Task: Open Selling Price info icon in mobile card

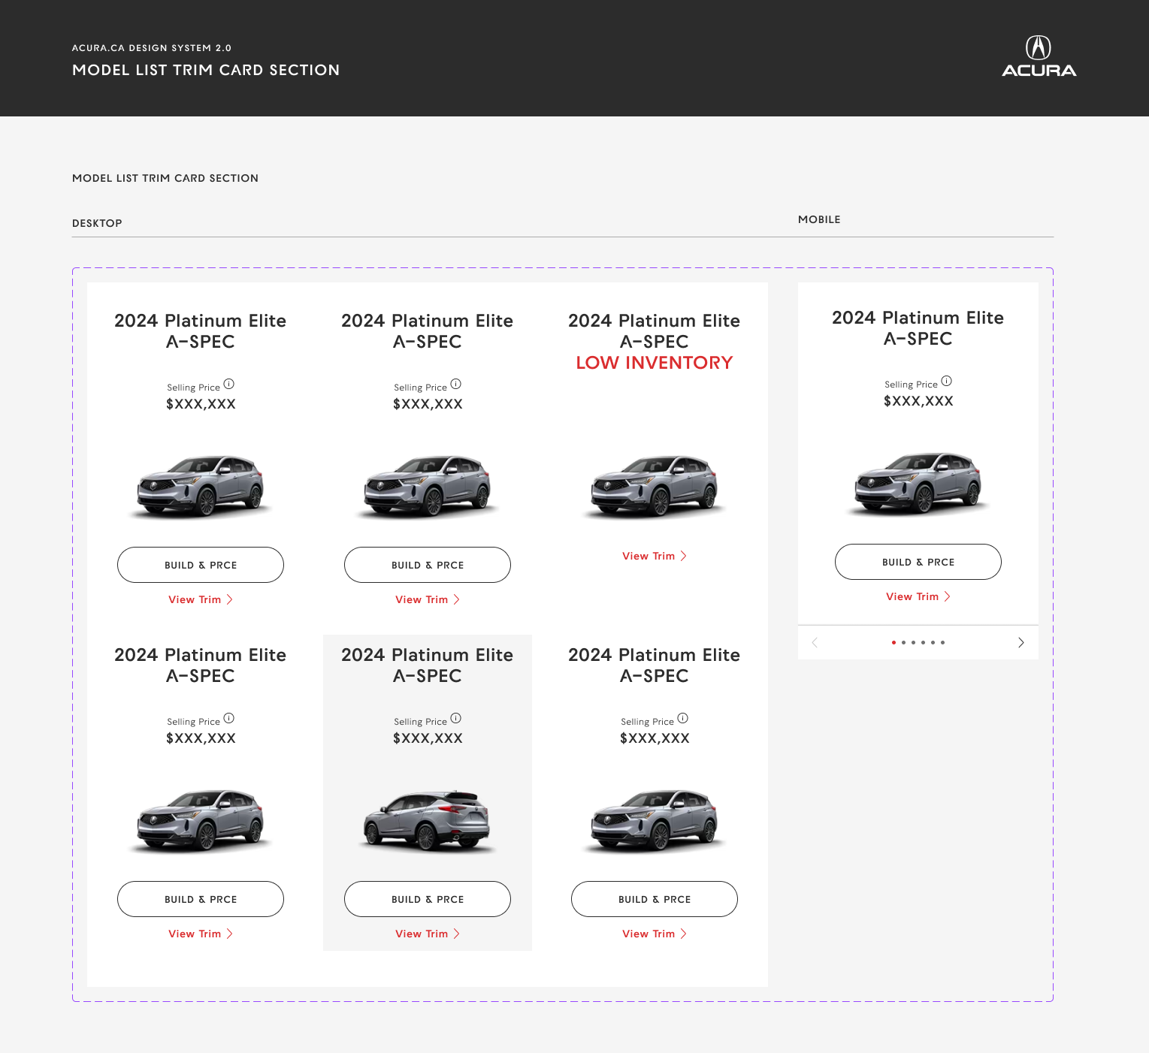Action: [x=947, y=381]
